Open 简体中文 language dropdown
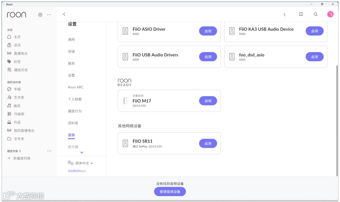Viewport: 340px width, 202px height. 84,163
